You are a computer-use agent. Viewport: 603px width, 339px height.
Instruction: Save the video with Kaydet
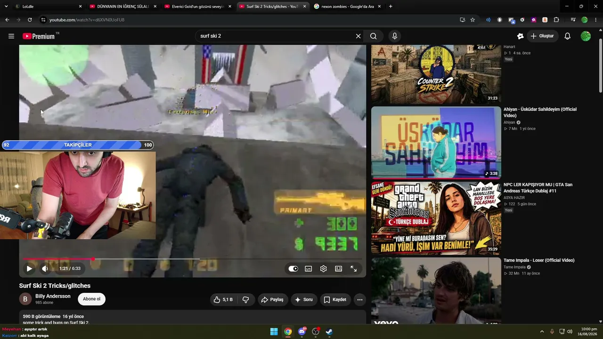(335, 299)
